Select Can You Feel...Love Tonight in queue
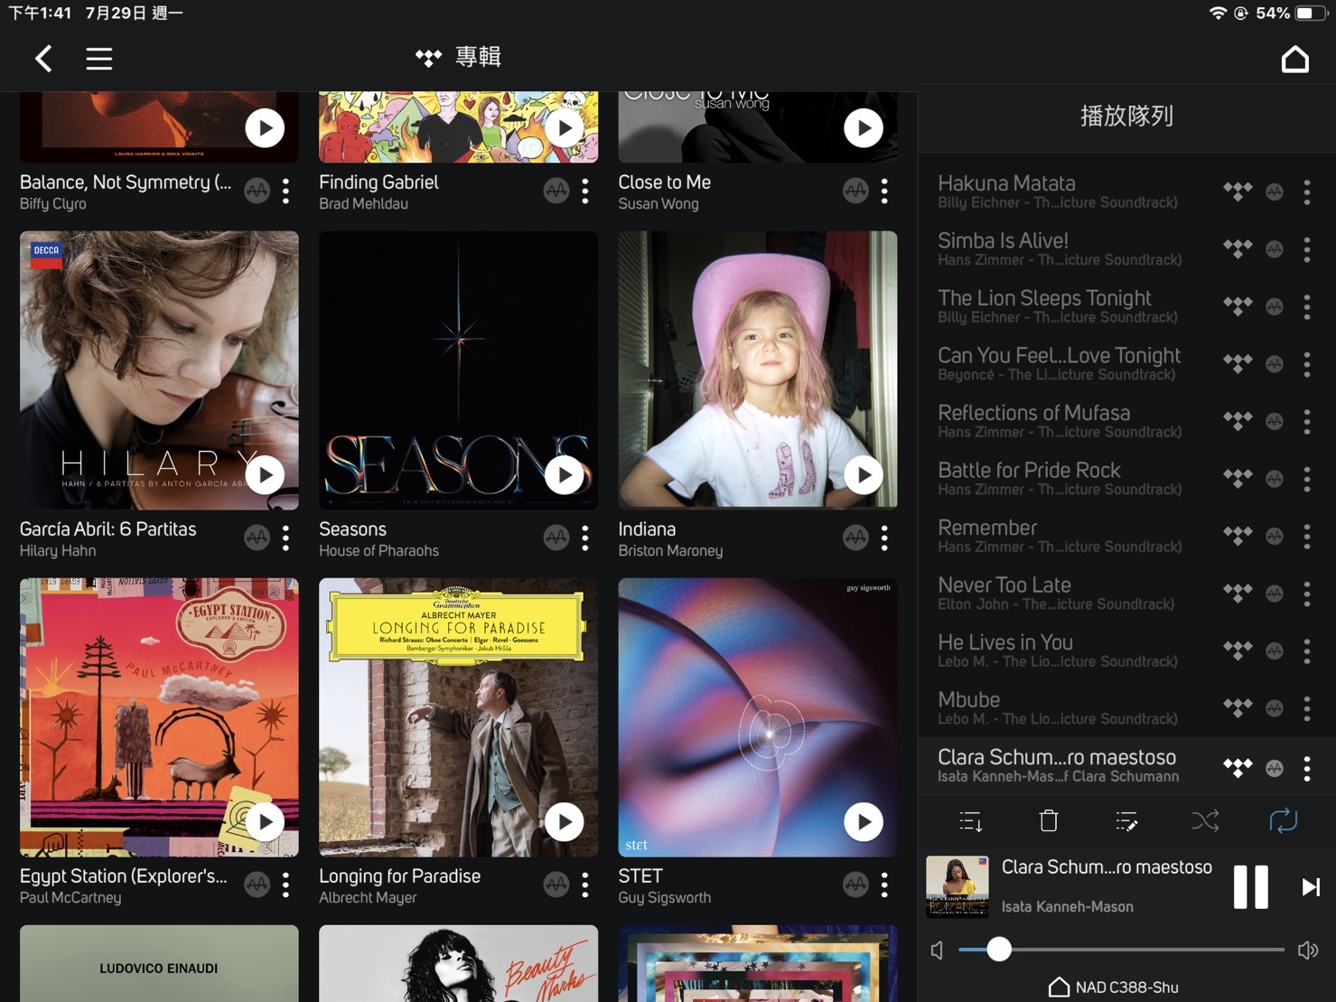 1126,364
